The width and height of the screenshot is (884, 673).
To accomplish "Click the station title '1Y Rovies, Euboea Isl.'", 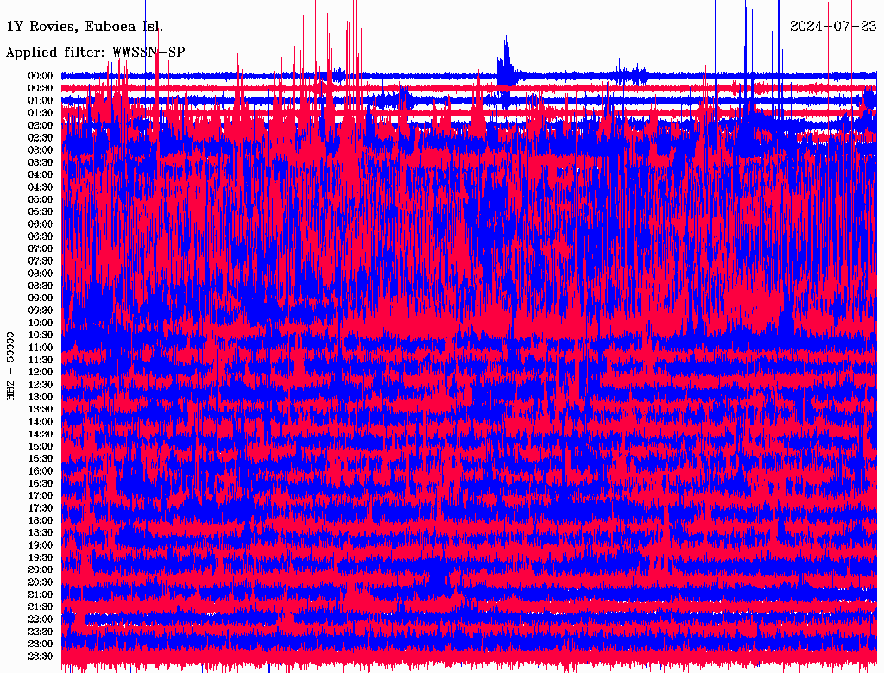I will [85, 27].
